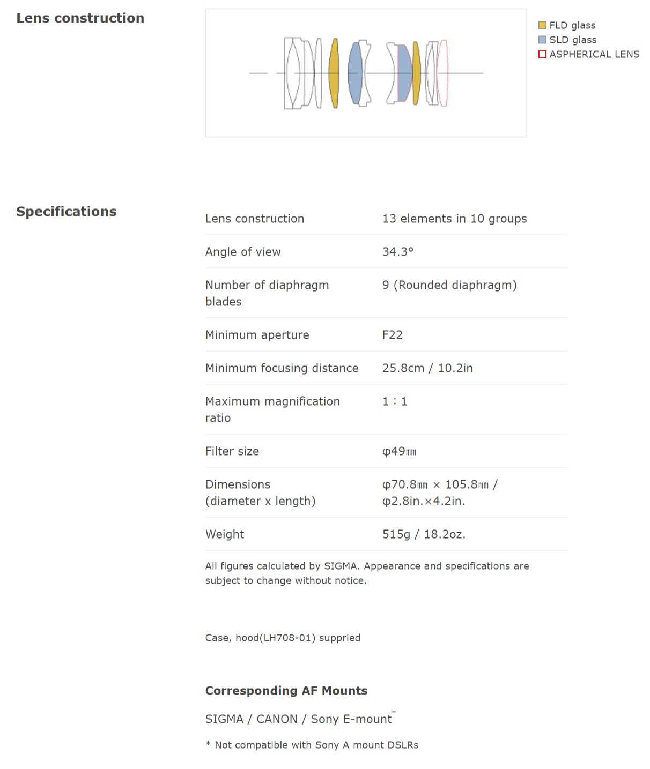Click the "13 elements in 10 groups" value
Image resolution: width=650 pixels, height=769 pixels.
click(454, 219)
